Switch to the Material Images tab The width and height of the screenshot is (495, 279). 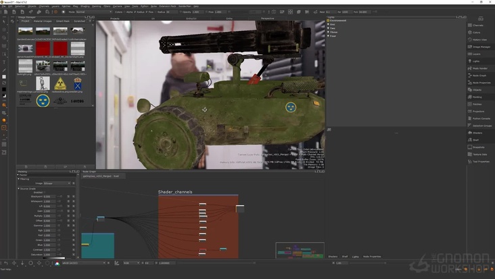(43, 21)
